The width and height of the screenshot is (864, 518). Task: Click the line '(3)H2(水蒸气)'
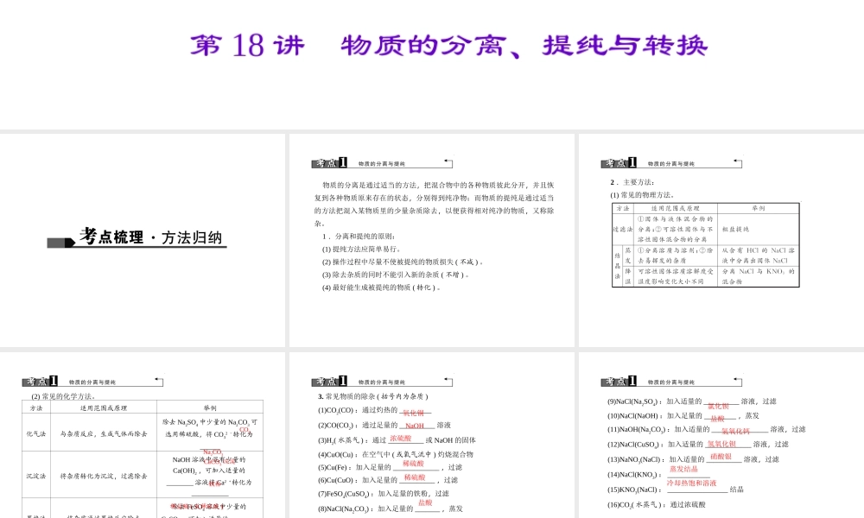click(397, 439)
